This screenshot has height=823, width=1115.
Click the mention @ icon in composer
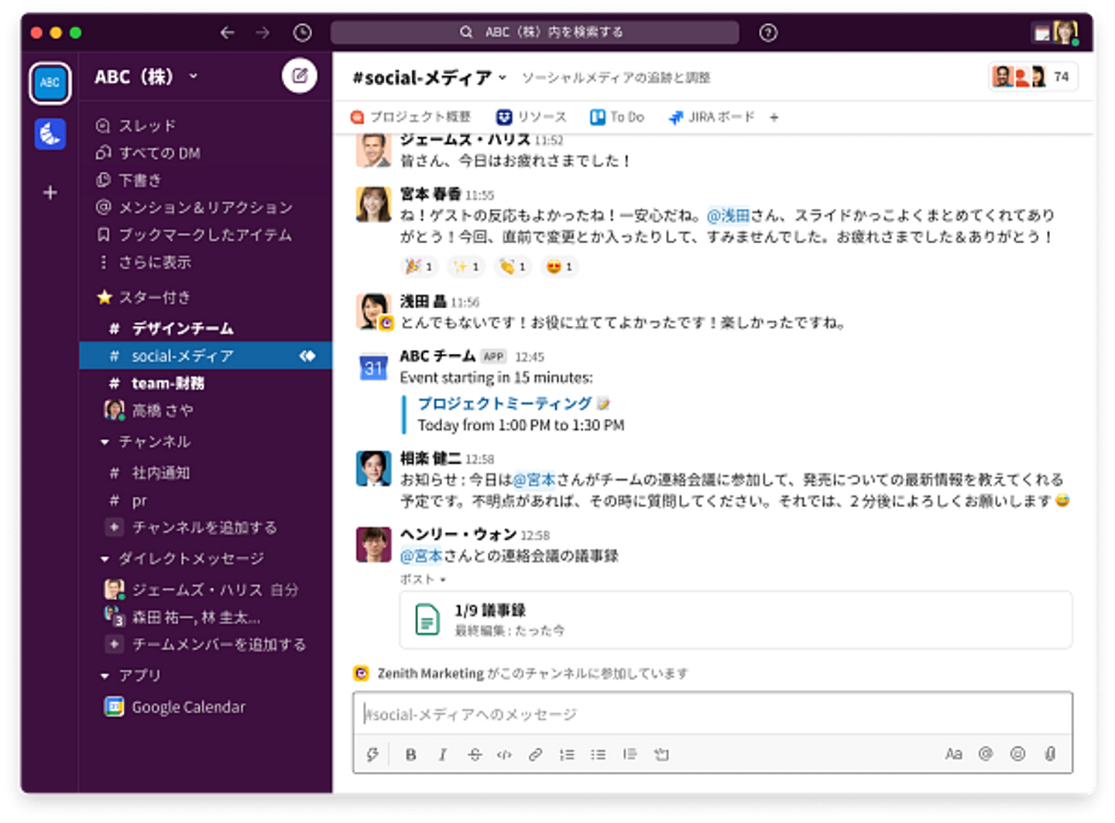coord(985,754)
